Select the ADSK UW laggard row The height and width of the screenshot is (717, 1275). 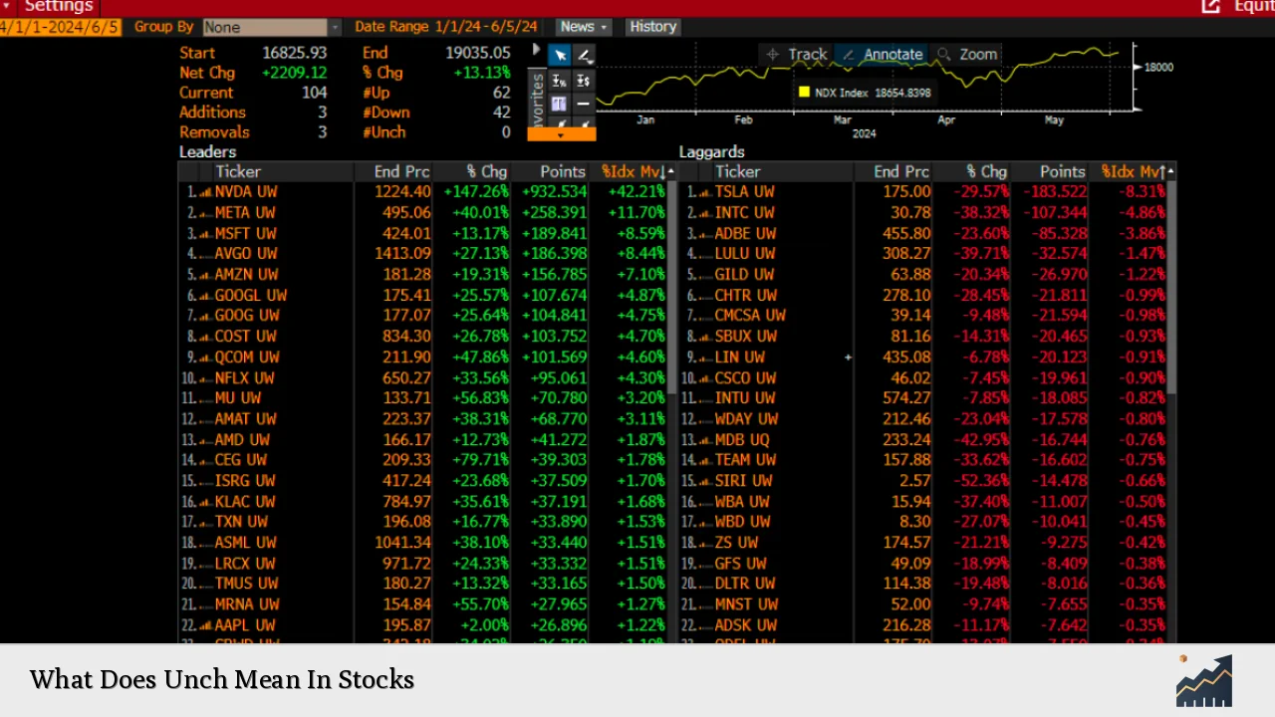tap(923, 625)
